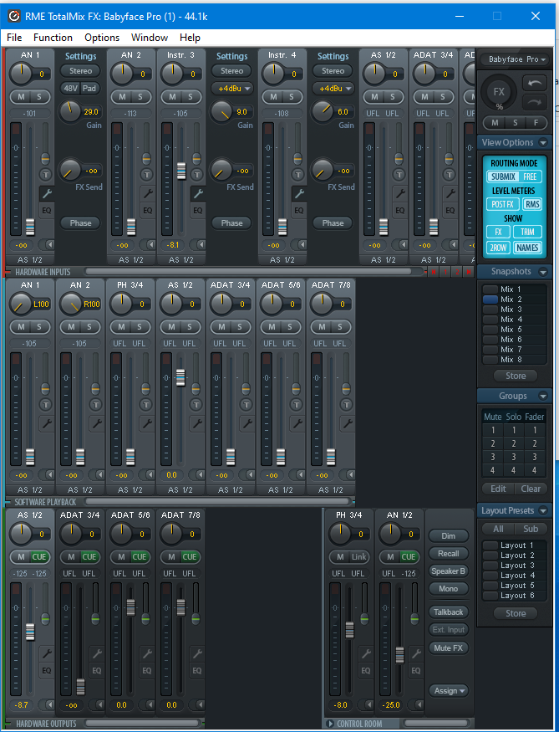This screenshot has width=559, height=732.
Task: Open EQ on control room AN 1/2
Action: point(416,671)
